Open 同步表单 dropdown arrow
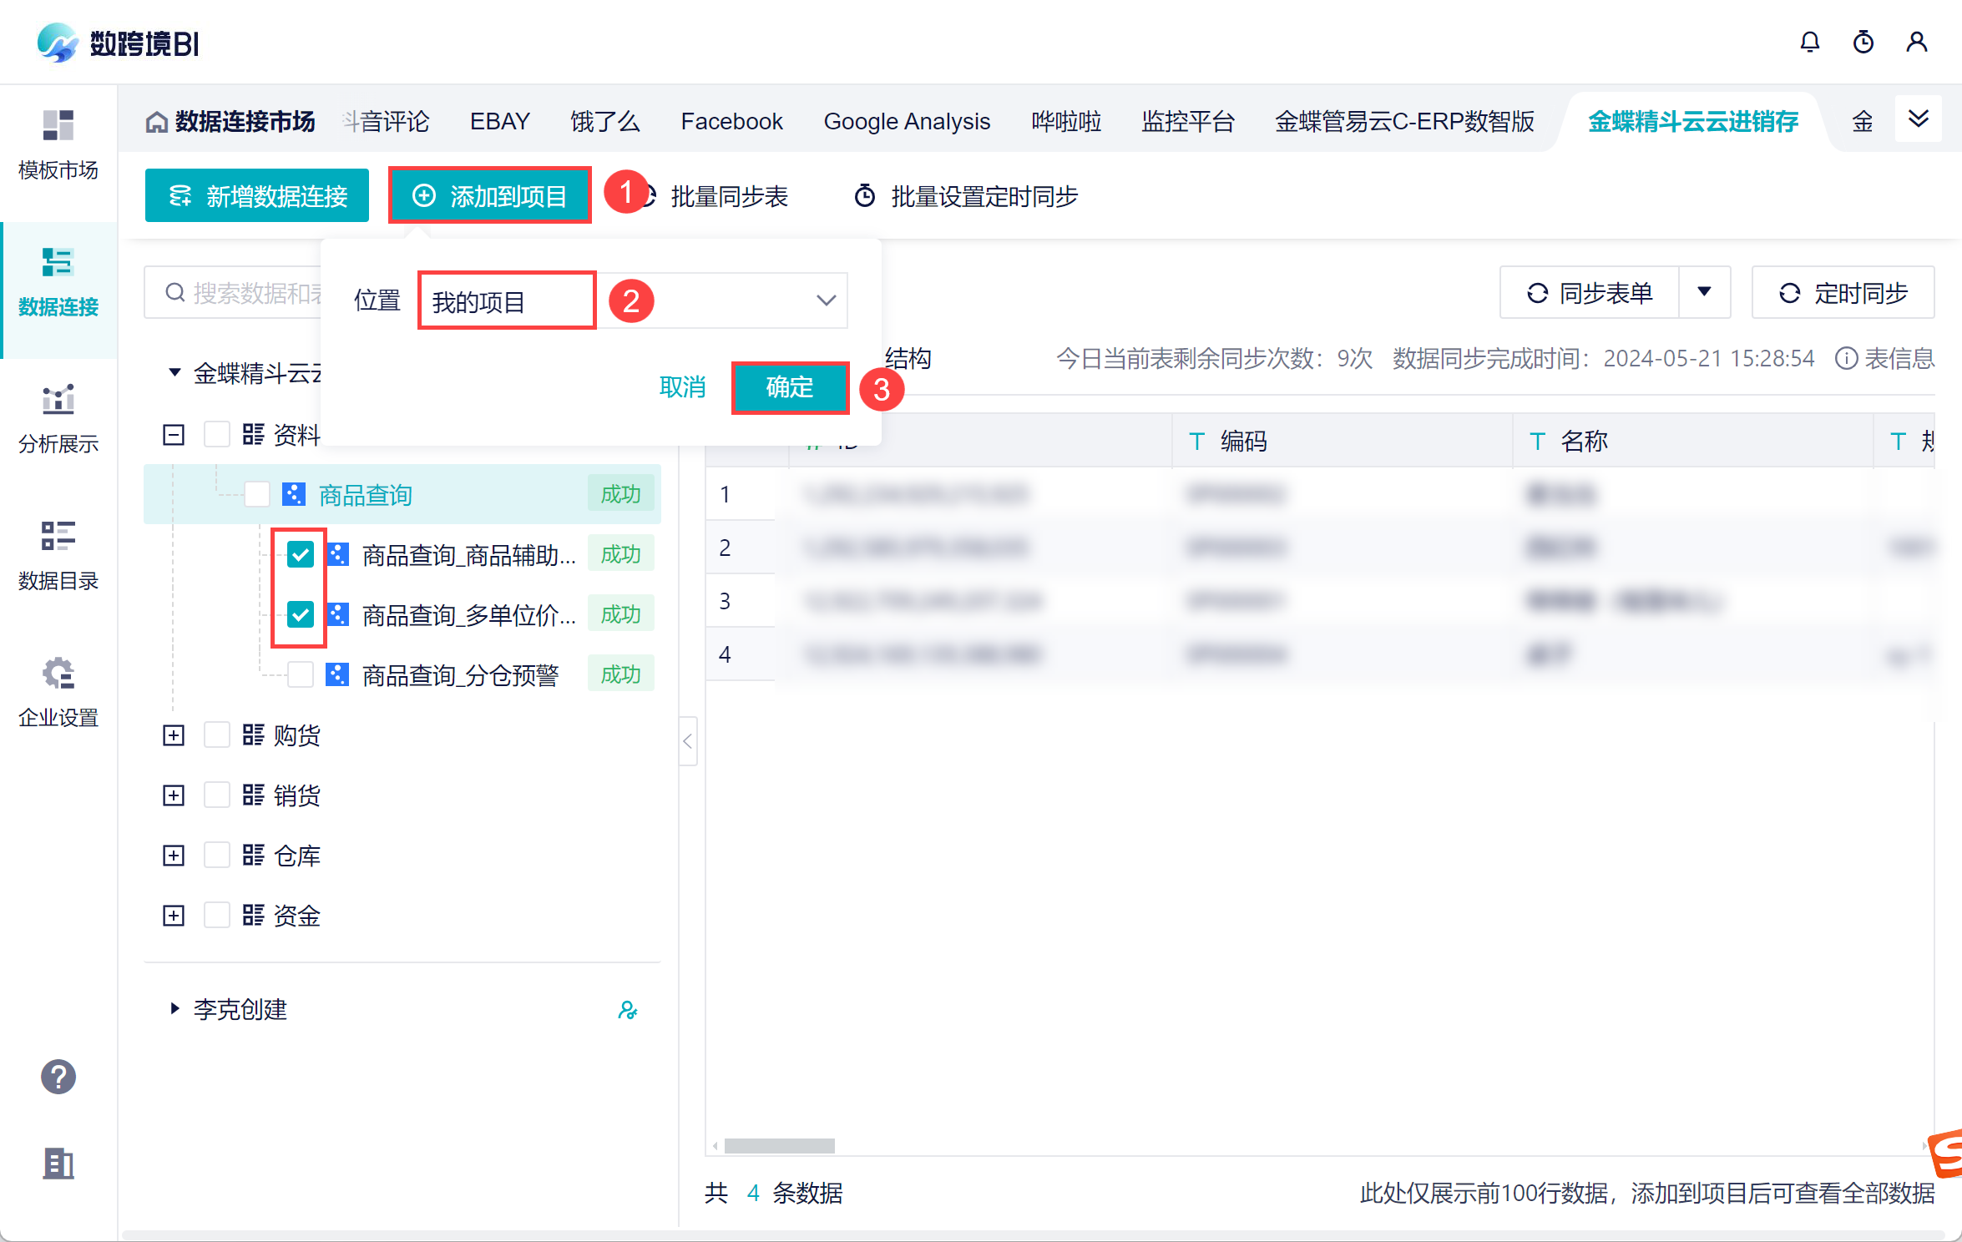Viewport: 1962px width, 1242px height. coord(1704,292)
